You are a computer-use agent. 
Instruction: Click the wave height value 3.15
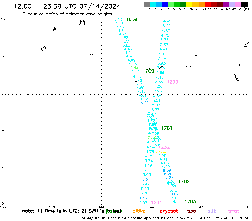(173, 190)
